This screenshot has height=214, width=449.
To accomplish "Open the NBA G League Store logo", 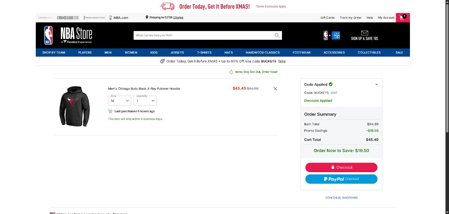I will pos(68,18).
